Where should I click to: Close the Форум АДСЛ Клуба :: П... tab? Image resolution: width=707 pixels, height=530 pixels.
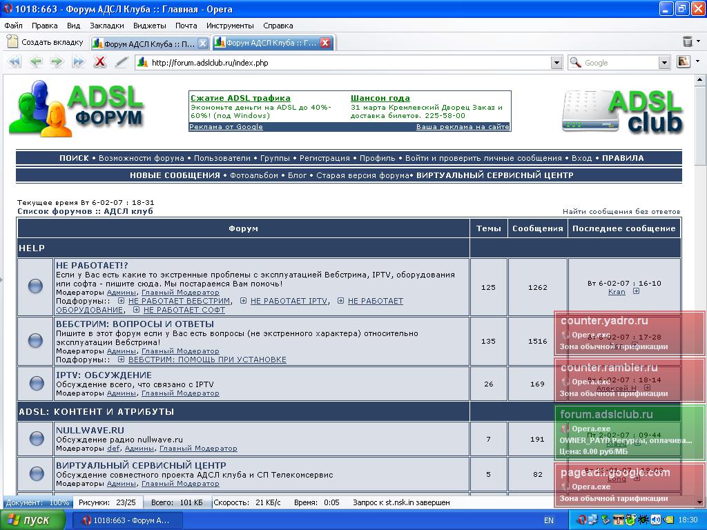(203, 43)
